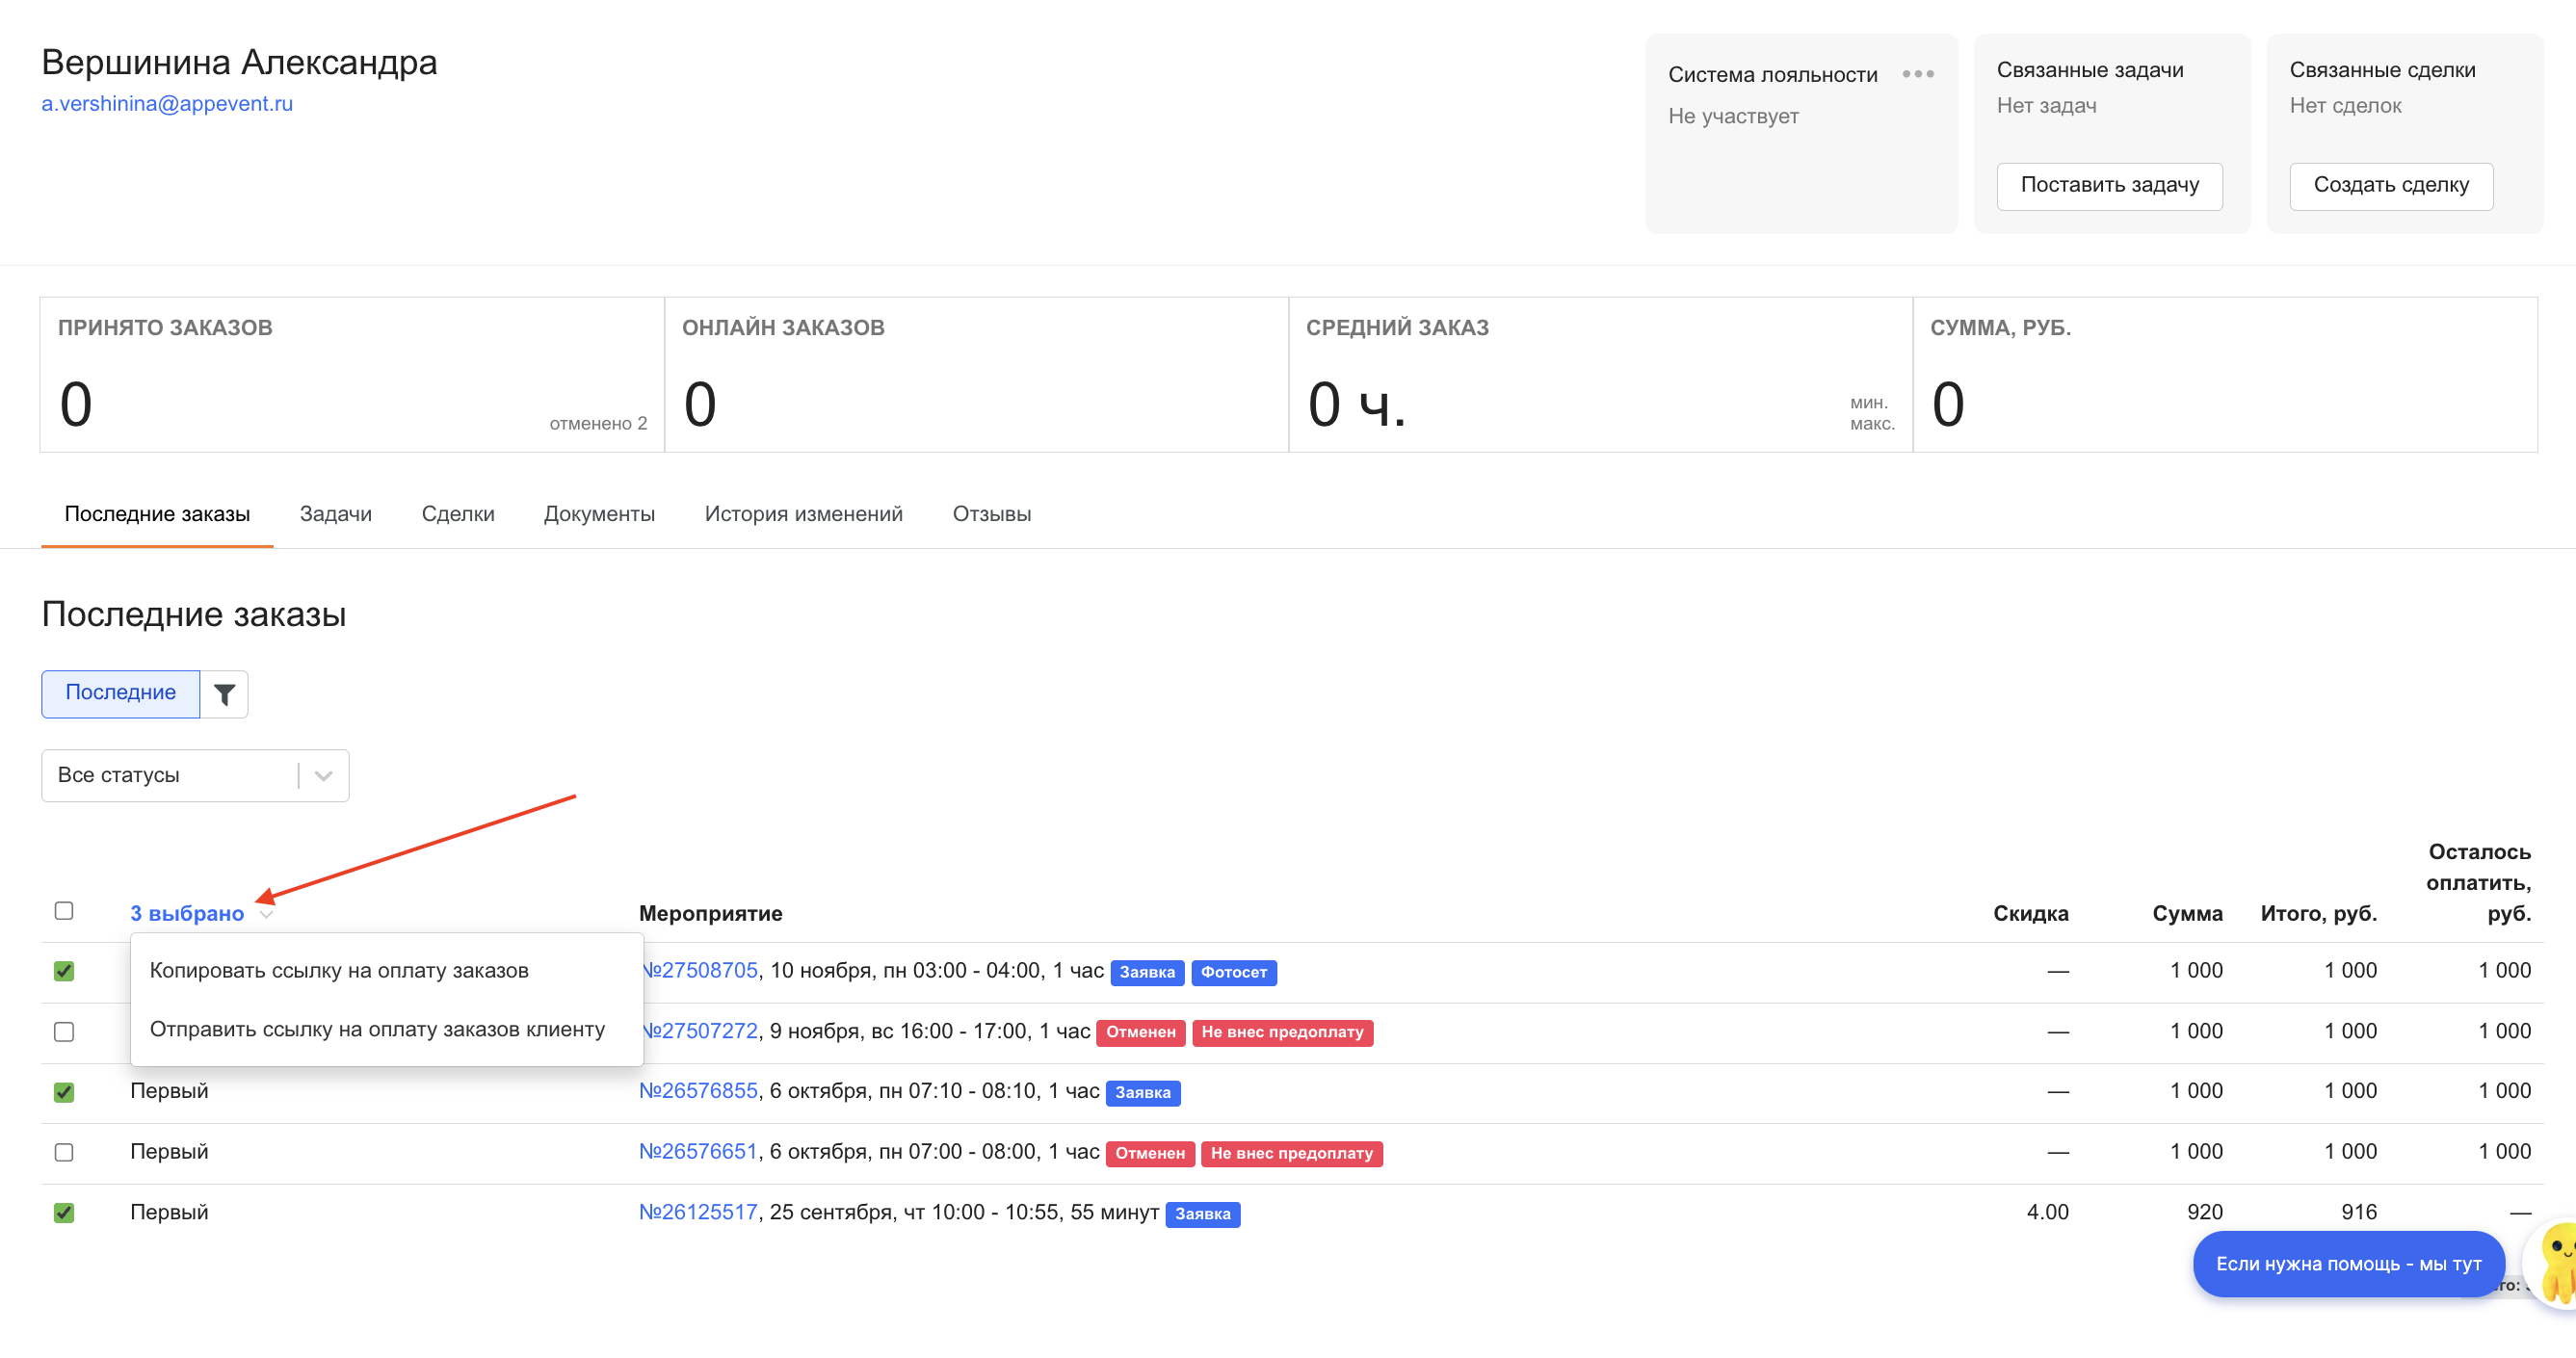This screenshot has width=2576, height=1358.
Task: Uncheck the order №27508705 checkbox
Action: click(64, 971)
